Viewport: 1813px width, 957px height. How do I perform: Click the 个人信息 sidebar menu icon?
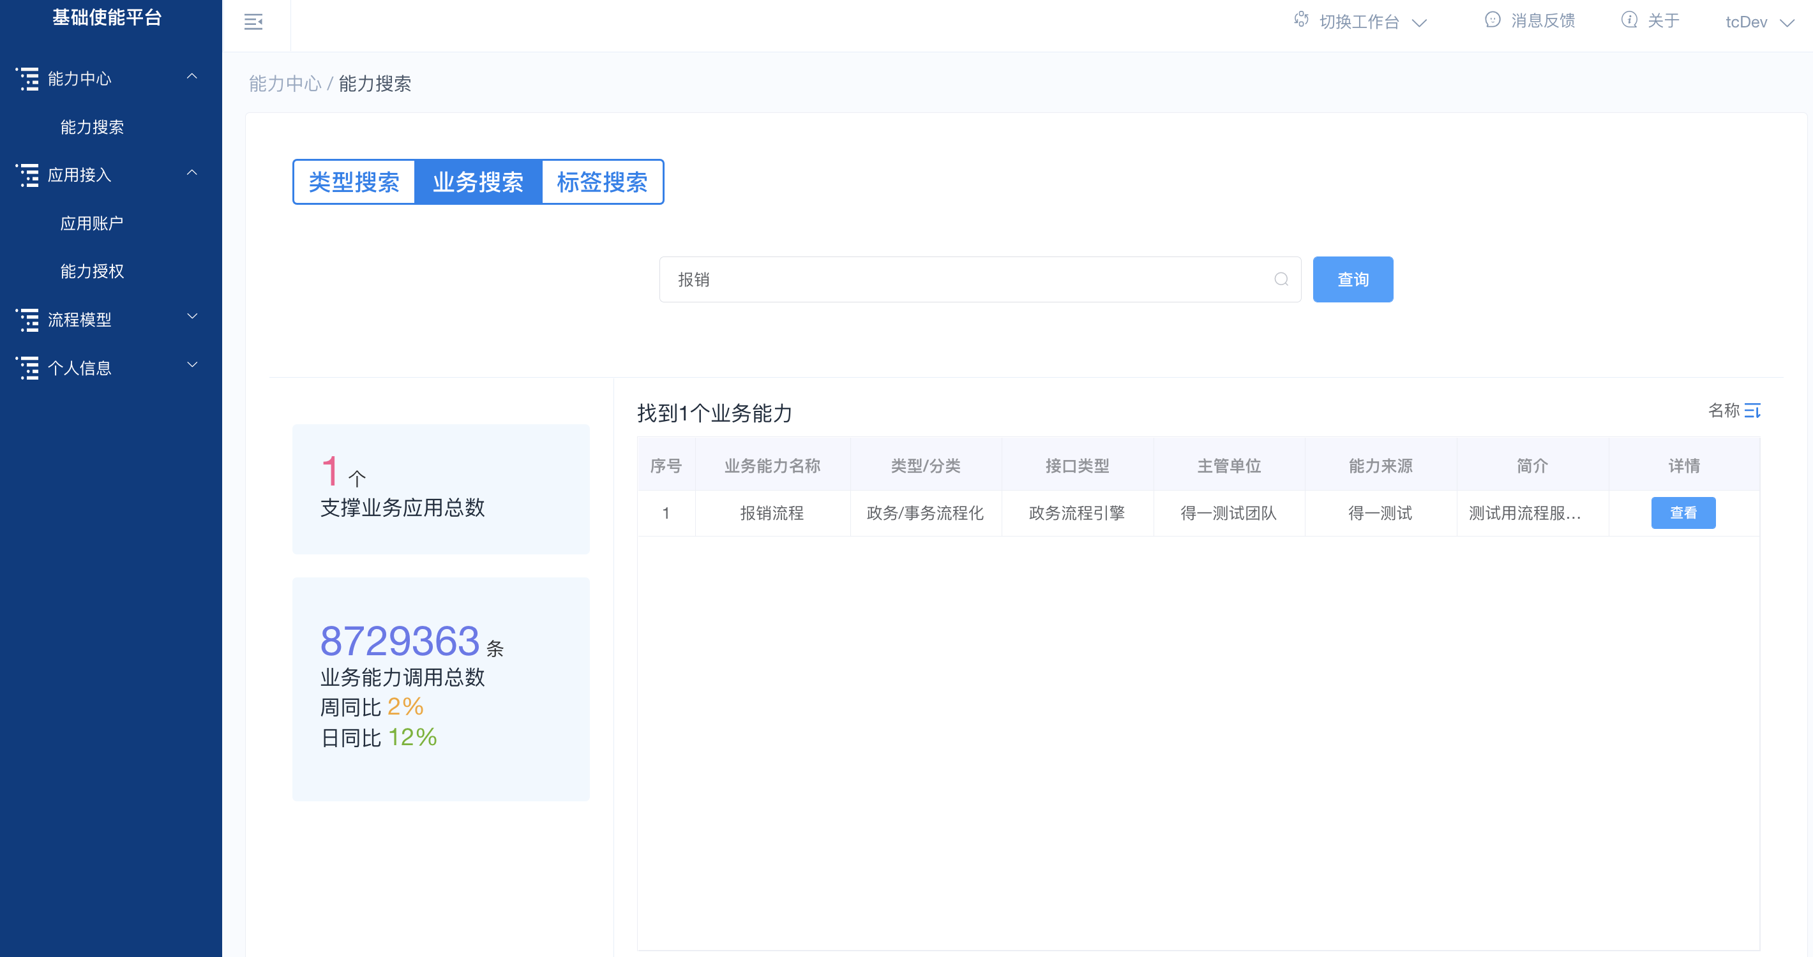tap(27, 367)
